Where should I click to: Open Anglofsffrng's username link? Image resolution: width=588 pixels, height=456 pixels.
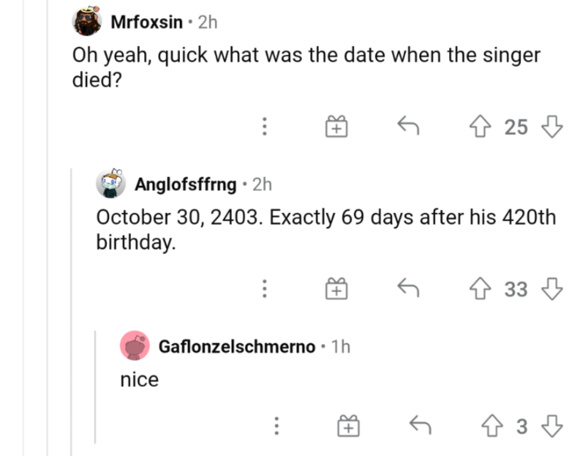click(185, 184)
